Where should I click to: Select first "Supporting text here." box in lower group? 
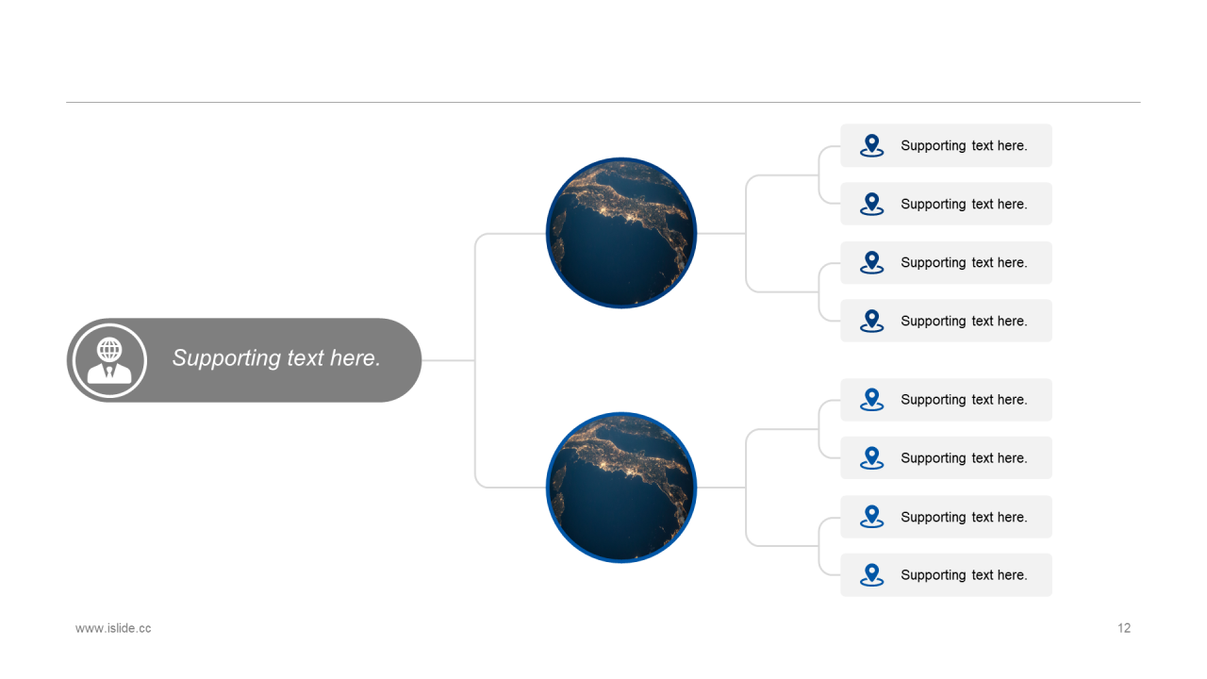[x=946, y=400]
